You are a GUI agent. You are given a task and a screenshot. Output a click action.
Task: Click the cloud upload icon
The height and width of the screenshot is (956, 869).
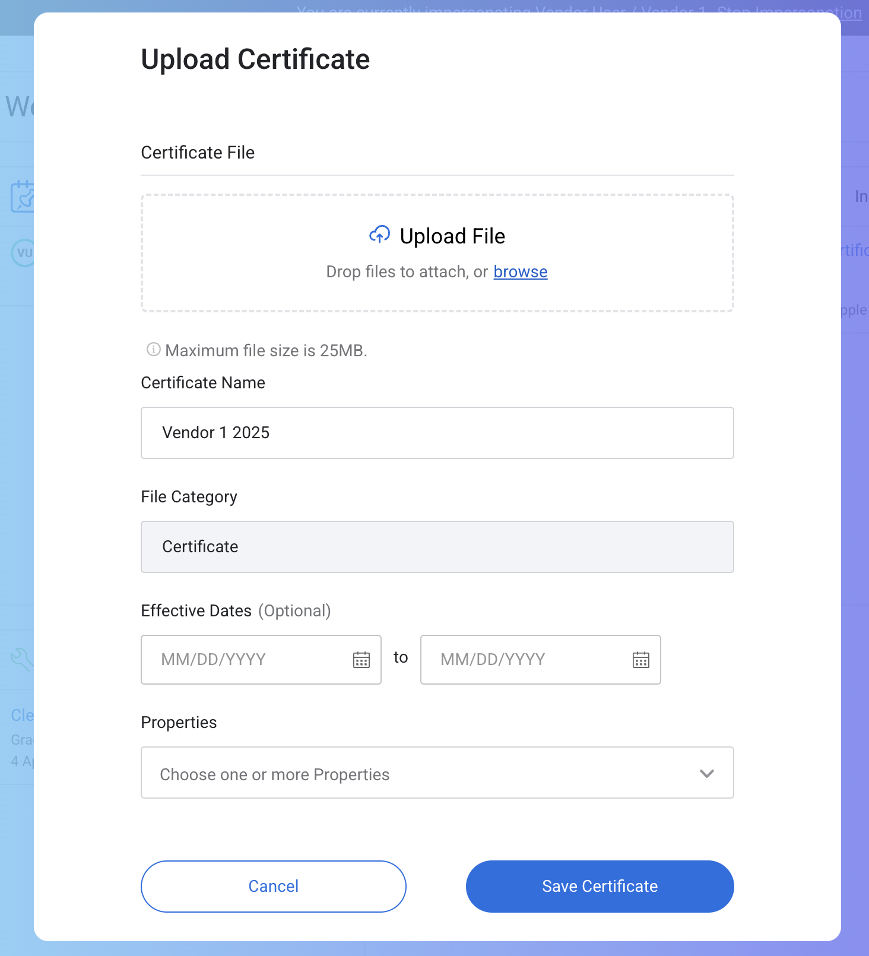click(x=379, y=235)
